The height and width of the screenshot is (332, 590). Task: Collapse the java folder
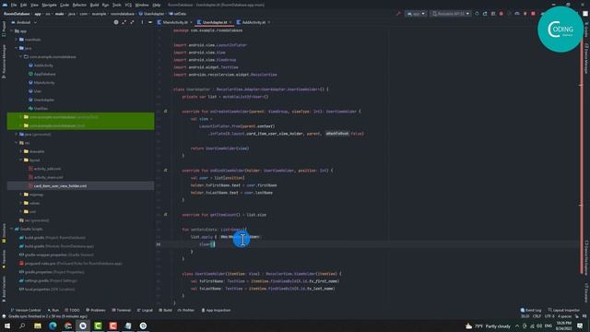point(17,48)
